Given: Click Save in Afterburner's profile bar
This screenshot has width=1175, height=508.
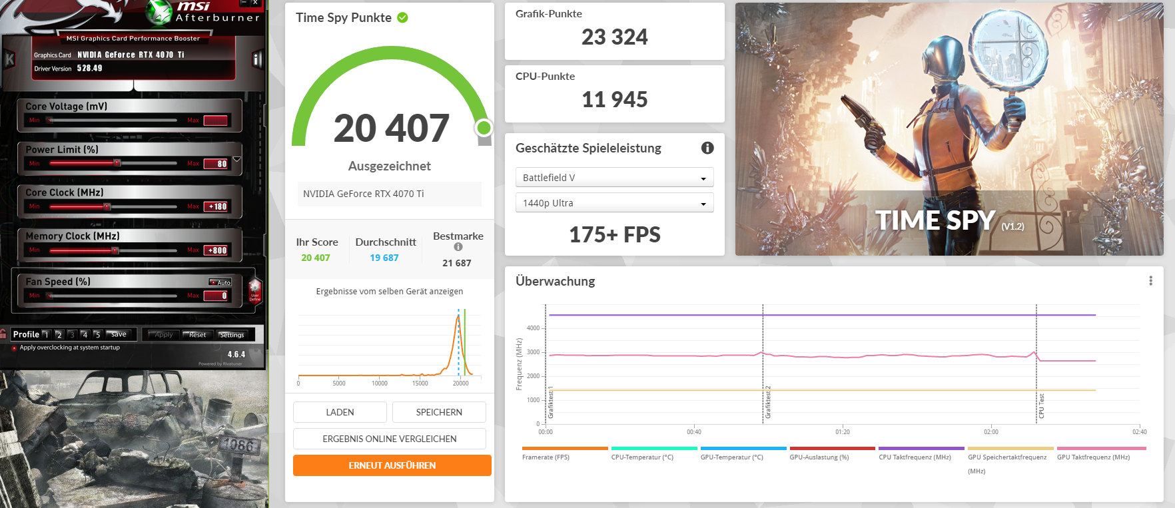Looking at the screenshot, I should click(x=119, y=334).
